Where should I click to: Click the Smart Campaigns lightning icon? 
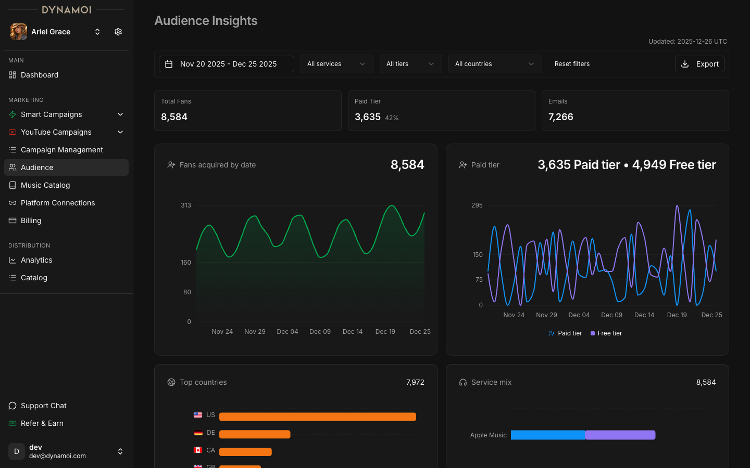tap(11, 114)
